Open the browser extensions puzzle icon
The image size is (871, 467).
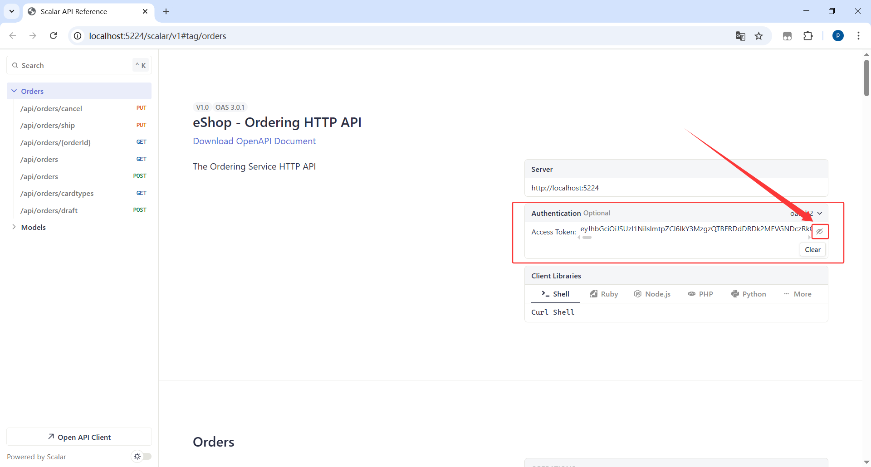pyautogui.click(x=808, y=36)
